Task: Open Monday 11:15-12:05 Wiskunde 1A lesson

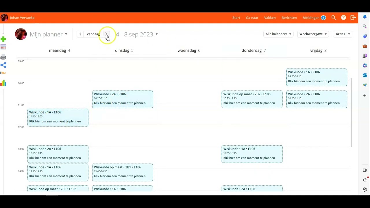Action: click(x=58, y=118)
